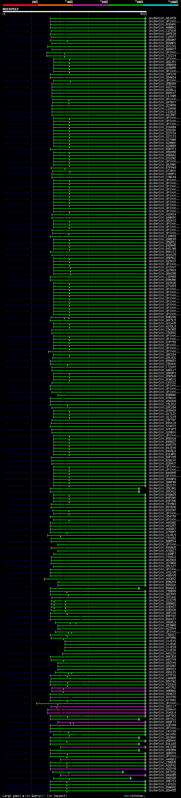
Task: Select label UniRef100_A2DY08
Action: [x=162, y=769]
